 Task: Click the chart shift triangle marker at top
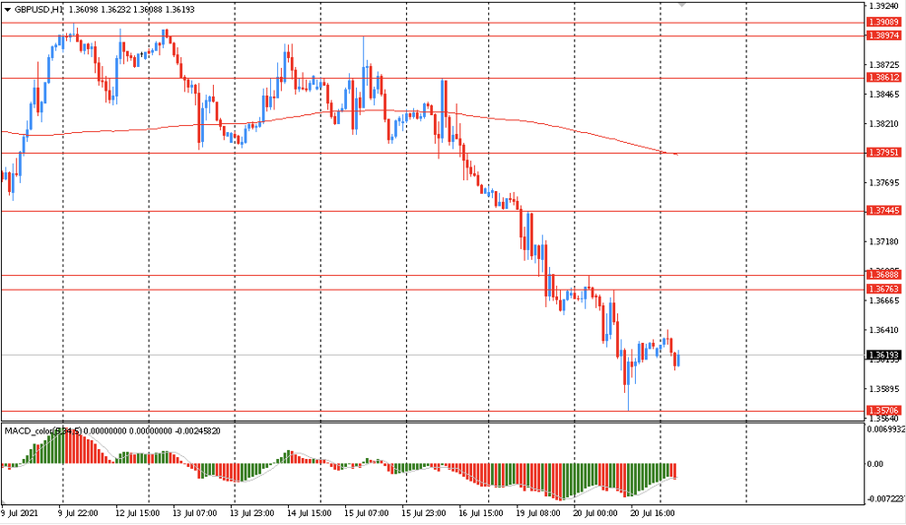(x=682, y=5)
